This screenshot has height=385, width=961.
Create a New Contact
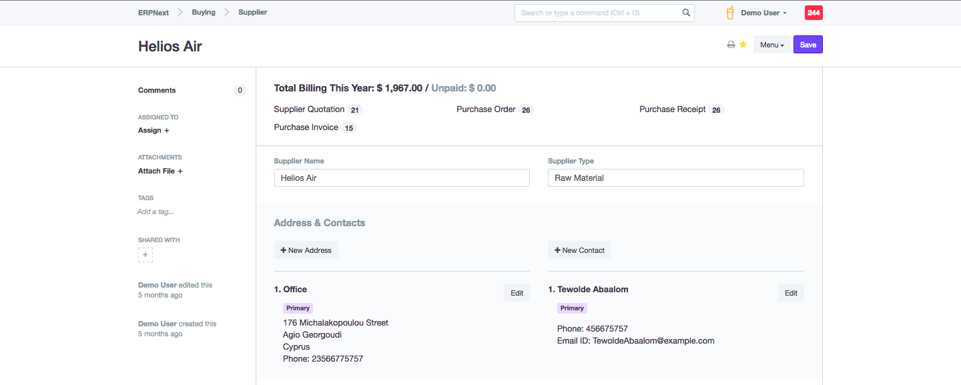tap(579, 250)
